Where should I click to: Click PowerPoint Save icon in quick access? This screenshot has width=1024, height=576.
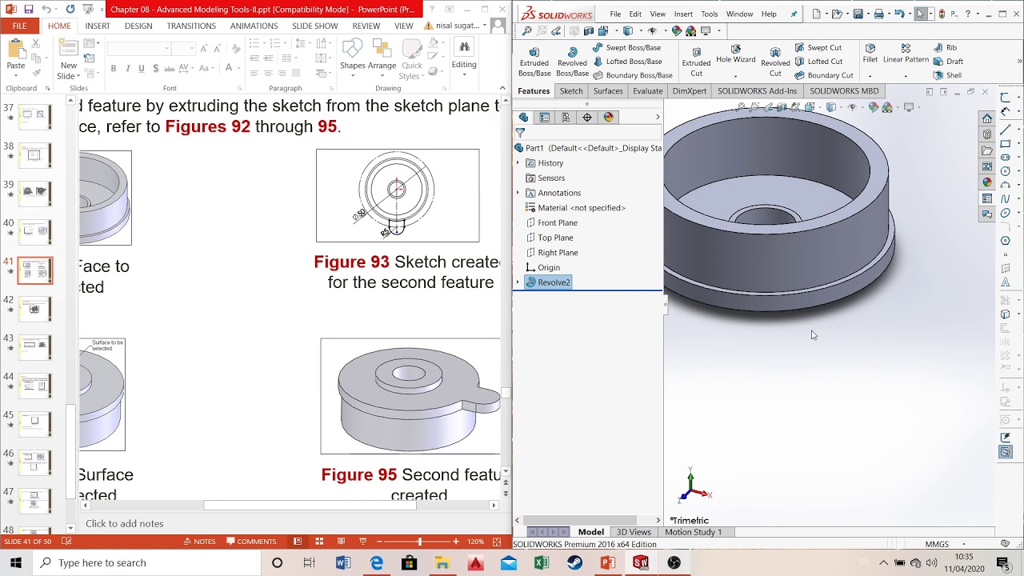tap(29, 10)
